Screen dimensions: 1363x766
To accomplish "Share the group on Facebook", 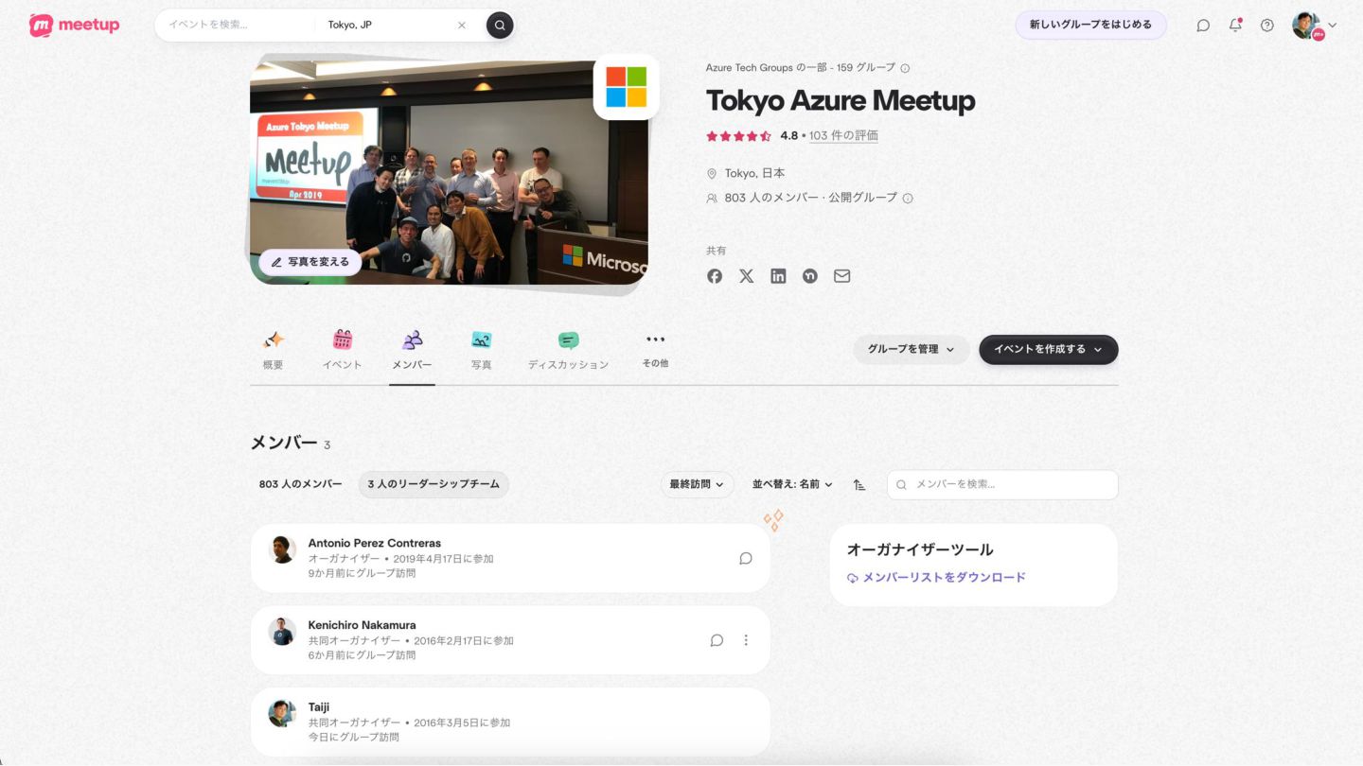I will tap(715, 276).
